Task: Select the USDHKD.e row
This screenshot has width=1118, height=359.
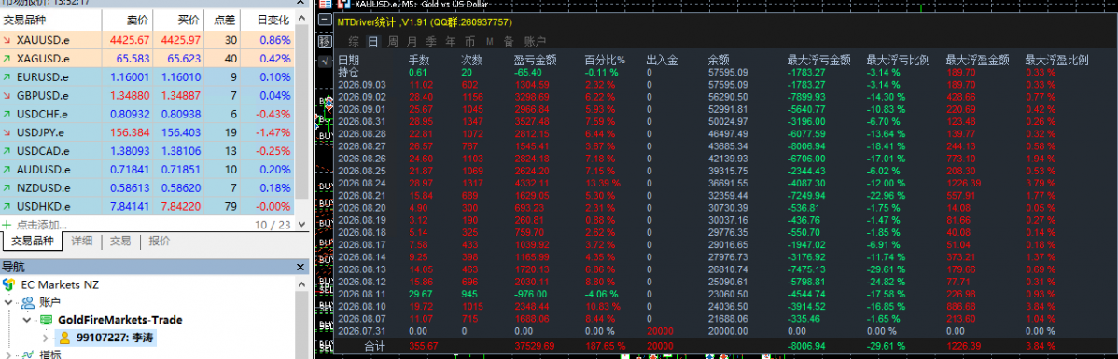Action: coord(147,207)
